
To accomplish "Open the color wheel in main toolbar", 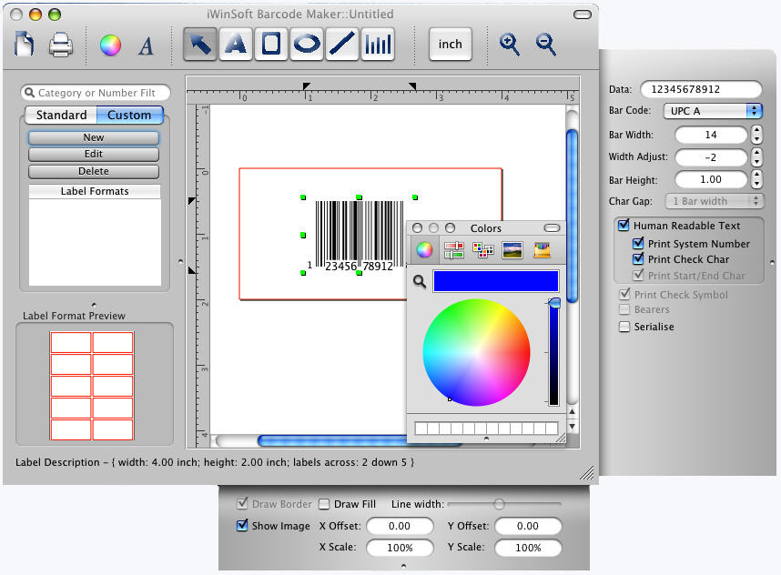I will 110,45.
